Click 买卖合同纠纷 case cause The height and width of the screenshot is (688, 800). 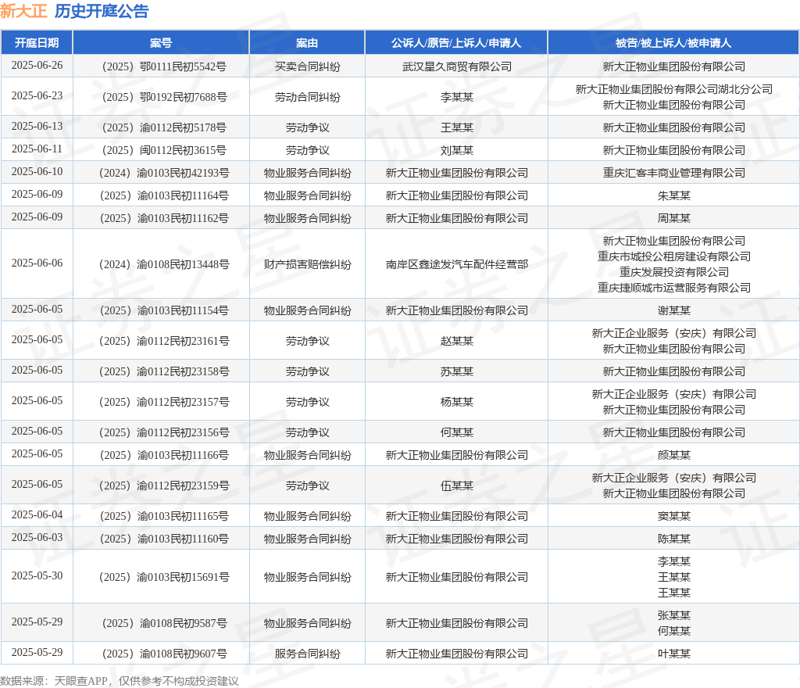(x=307, y=66)
